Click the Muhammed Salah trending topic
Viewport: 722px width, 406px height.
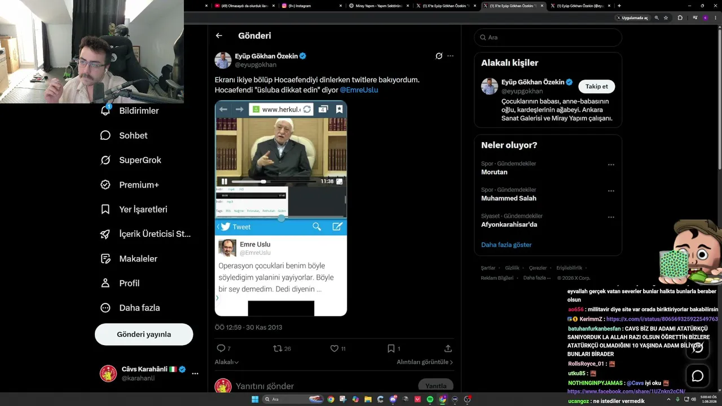tap(509, 198)
